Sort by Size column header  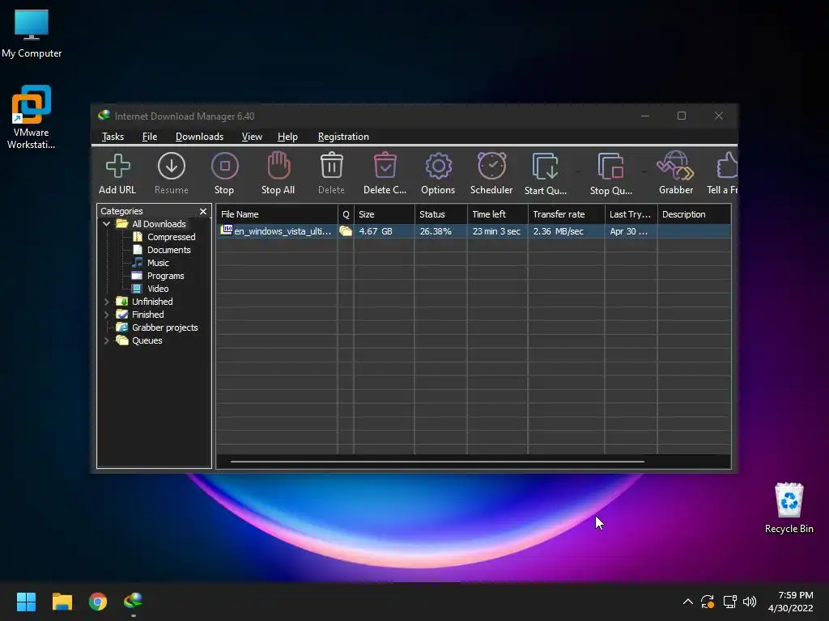pos(385,214)
